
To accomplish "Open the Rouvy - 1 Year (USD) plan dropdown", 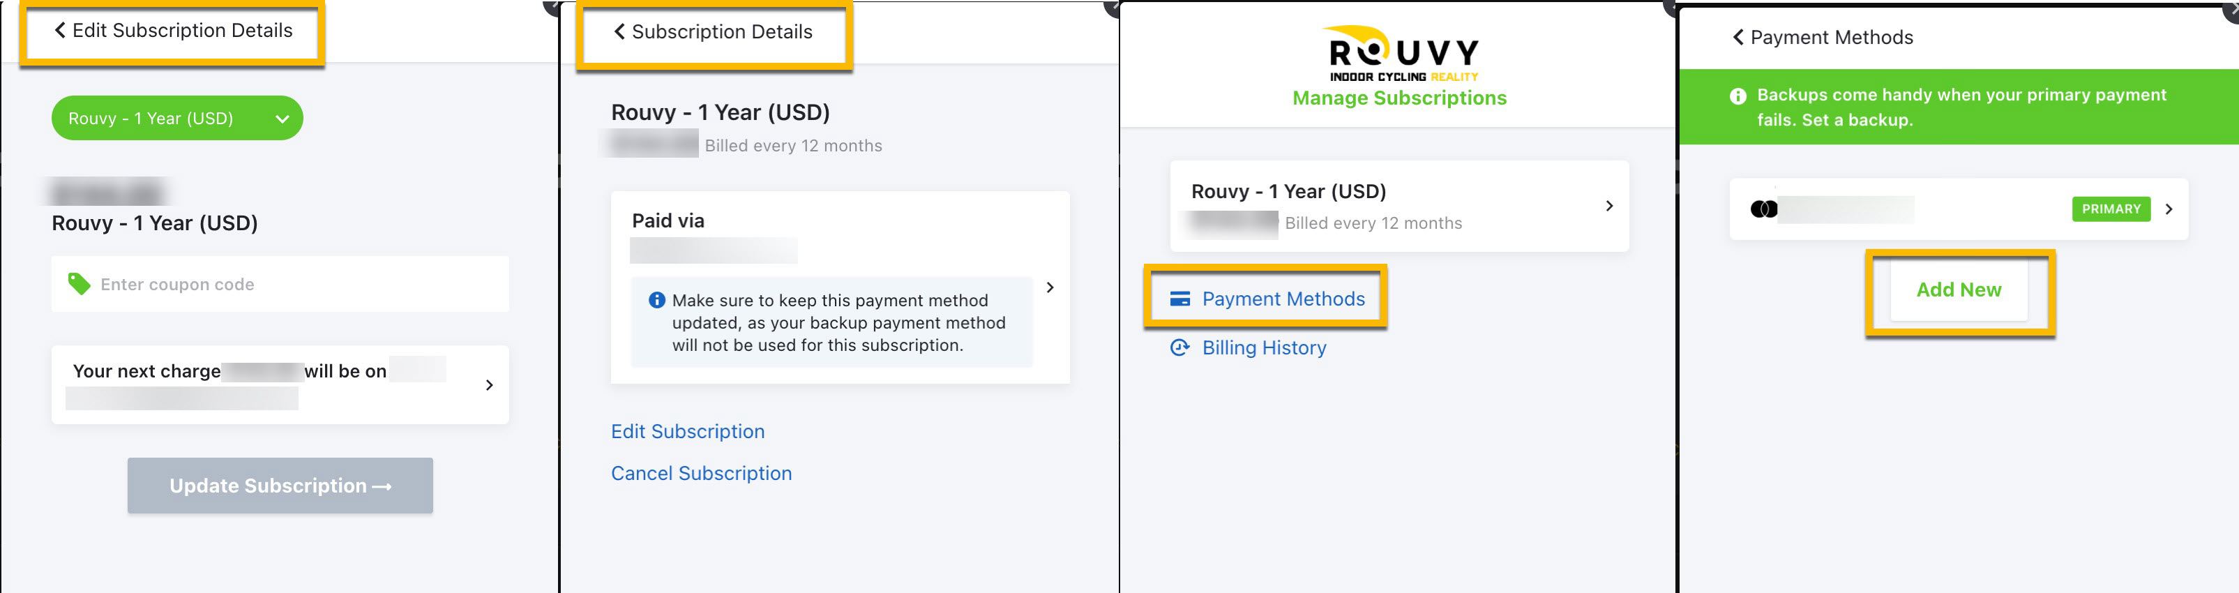I will pos(177,119).
